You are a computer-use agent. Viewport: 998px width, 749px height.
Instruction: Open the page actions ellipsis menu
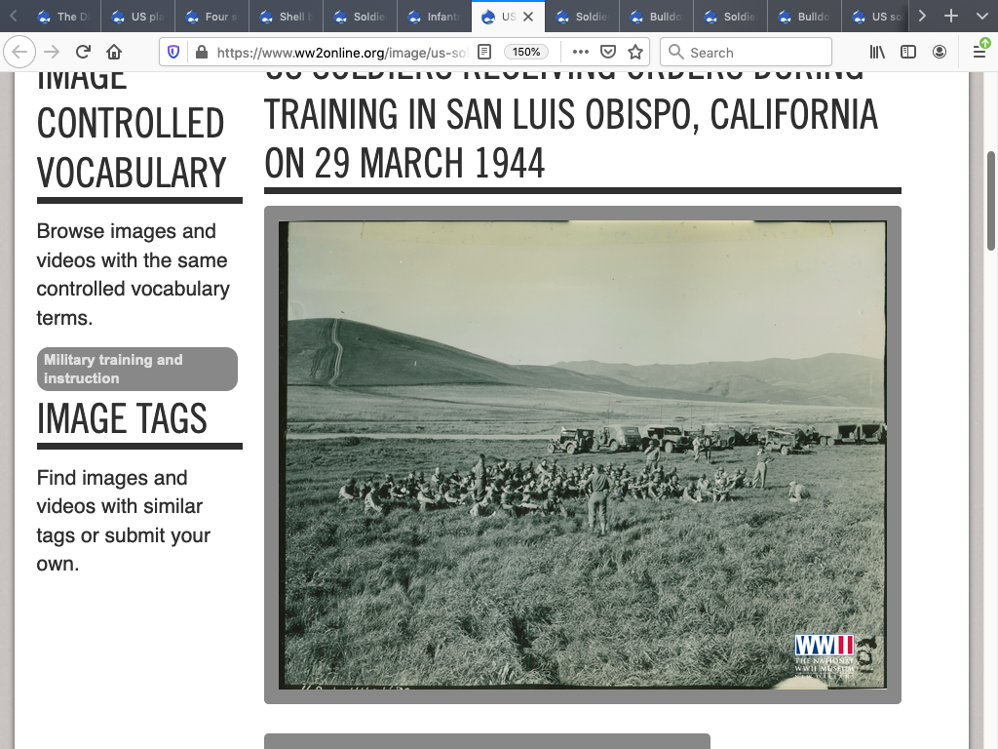[x=581, y=53]
